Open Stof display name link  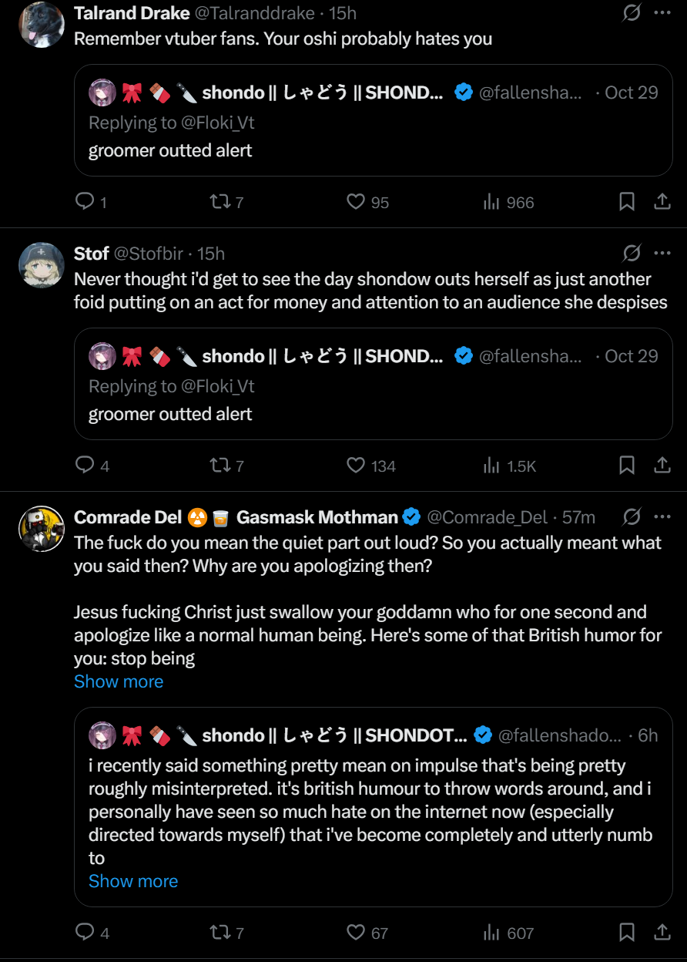pos(92,253)
